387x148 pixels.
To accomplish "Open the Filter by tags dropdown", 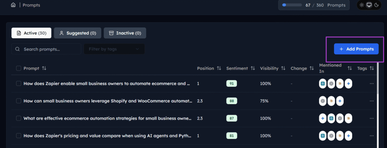I will point(114,49).
